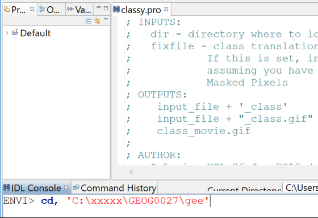Open the Command History tab
This screenshot has height=218, width=318.
[x=115, y=188]
